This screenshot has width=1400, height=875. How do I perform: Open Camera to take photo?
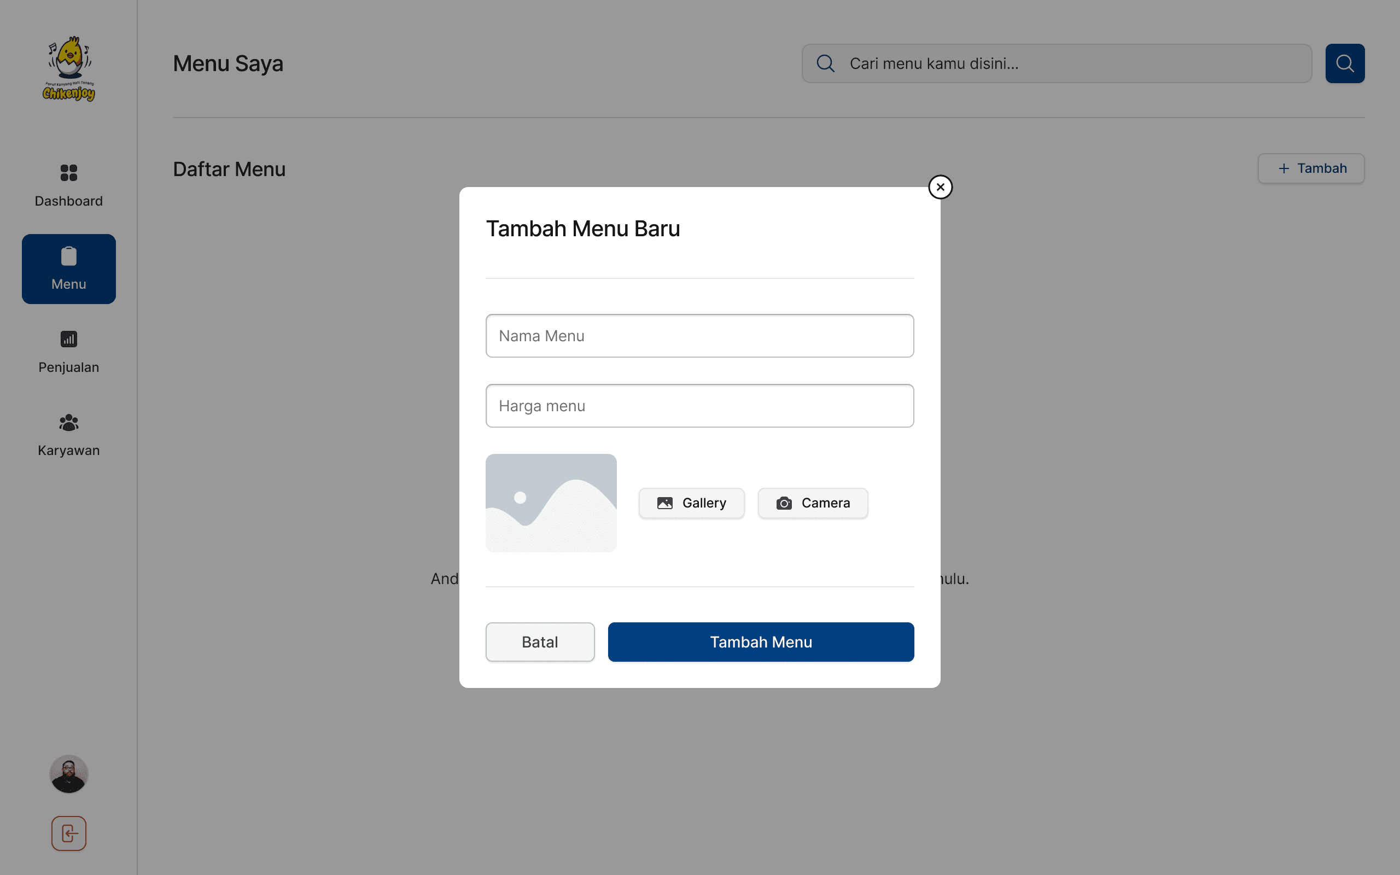813,503
